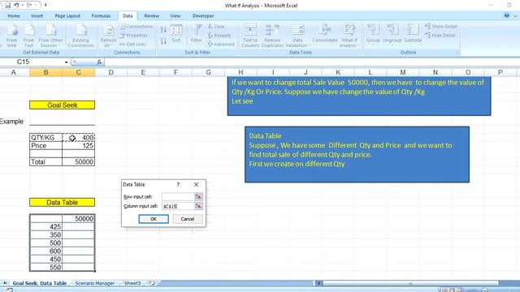Click Column input cell field
The image size is (520, 292).
pos(178,206)
